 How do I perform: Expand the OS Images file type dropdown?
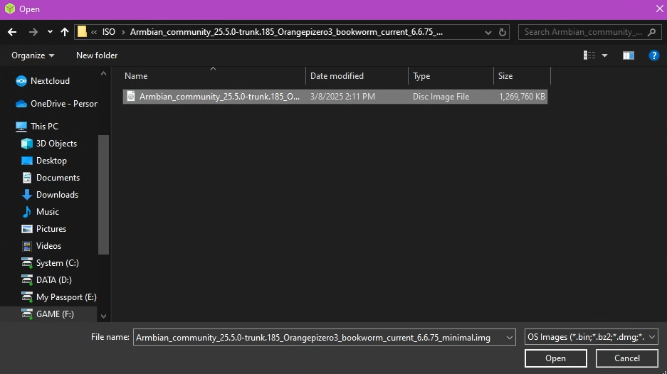652,337
